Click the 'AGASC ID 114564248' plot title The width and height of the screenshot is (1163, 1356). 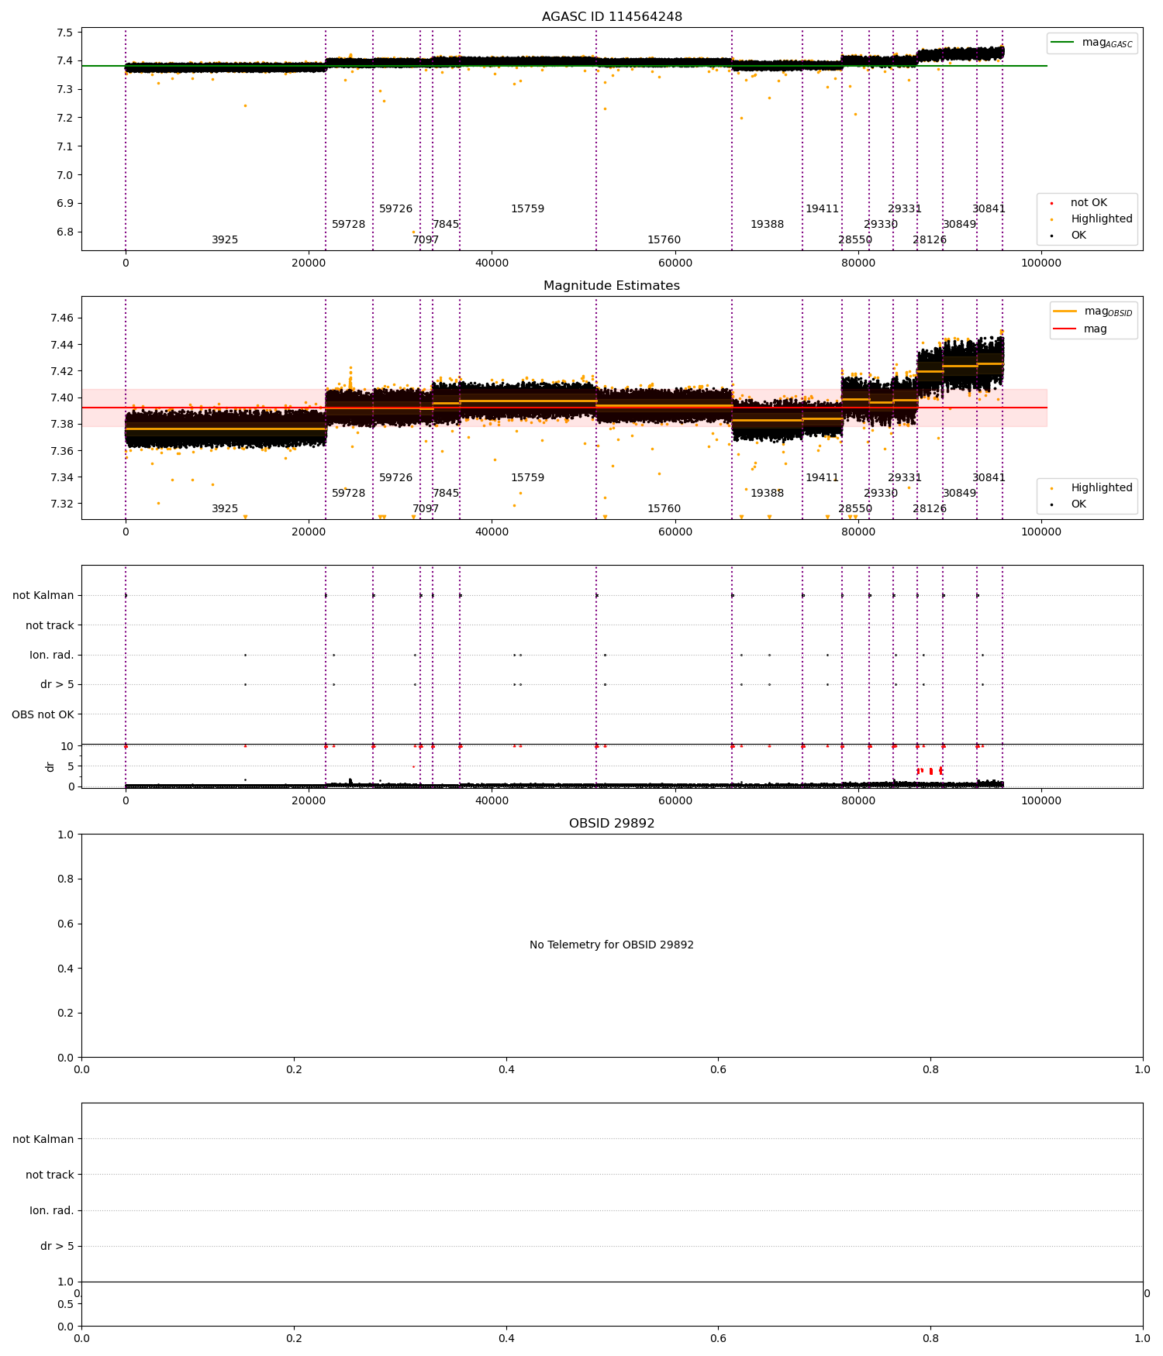point(612,17)
